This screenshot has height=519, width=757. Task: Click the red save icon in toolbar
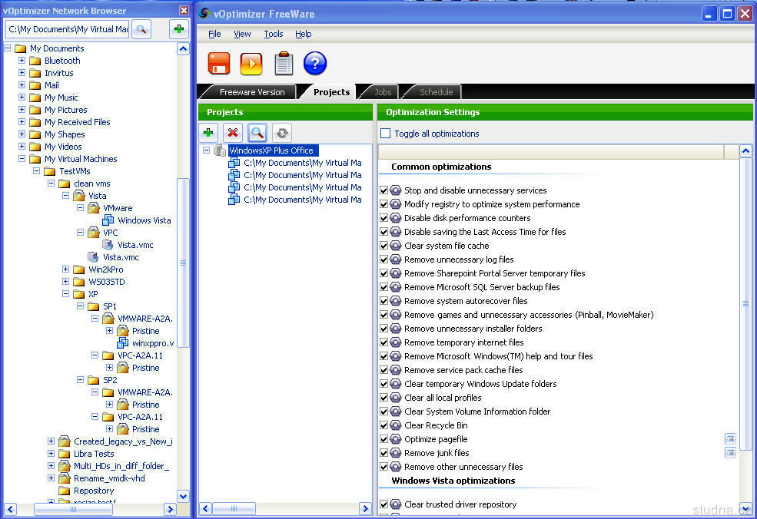point(220,64)
